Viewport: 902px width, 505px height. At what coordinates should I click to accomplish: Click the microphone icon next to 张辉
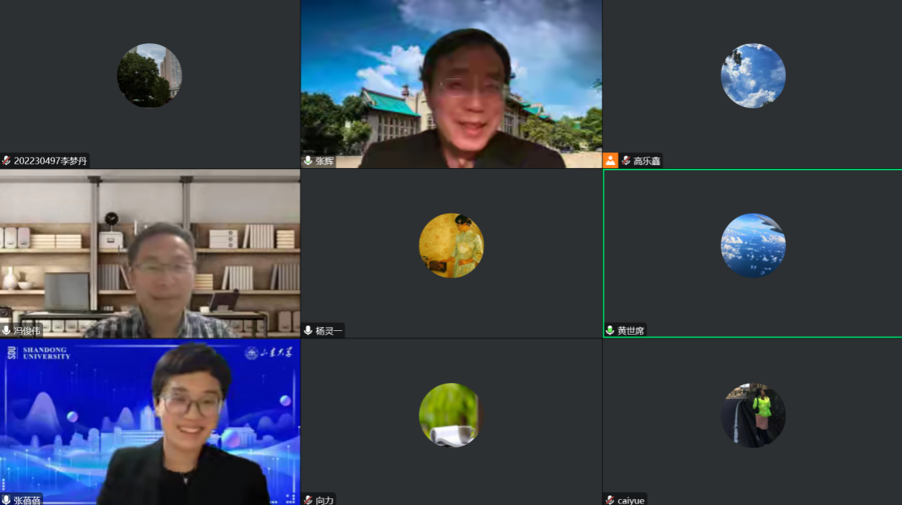pos(308,161)
